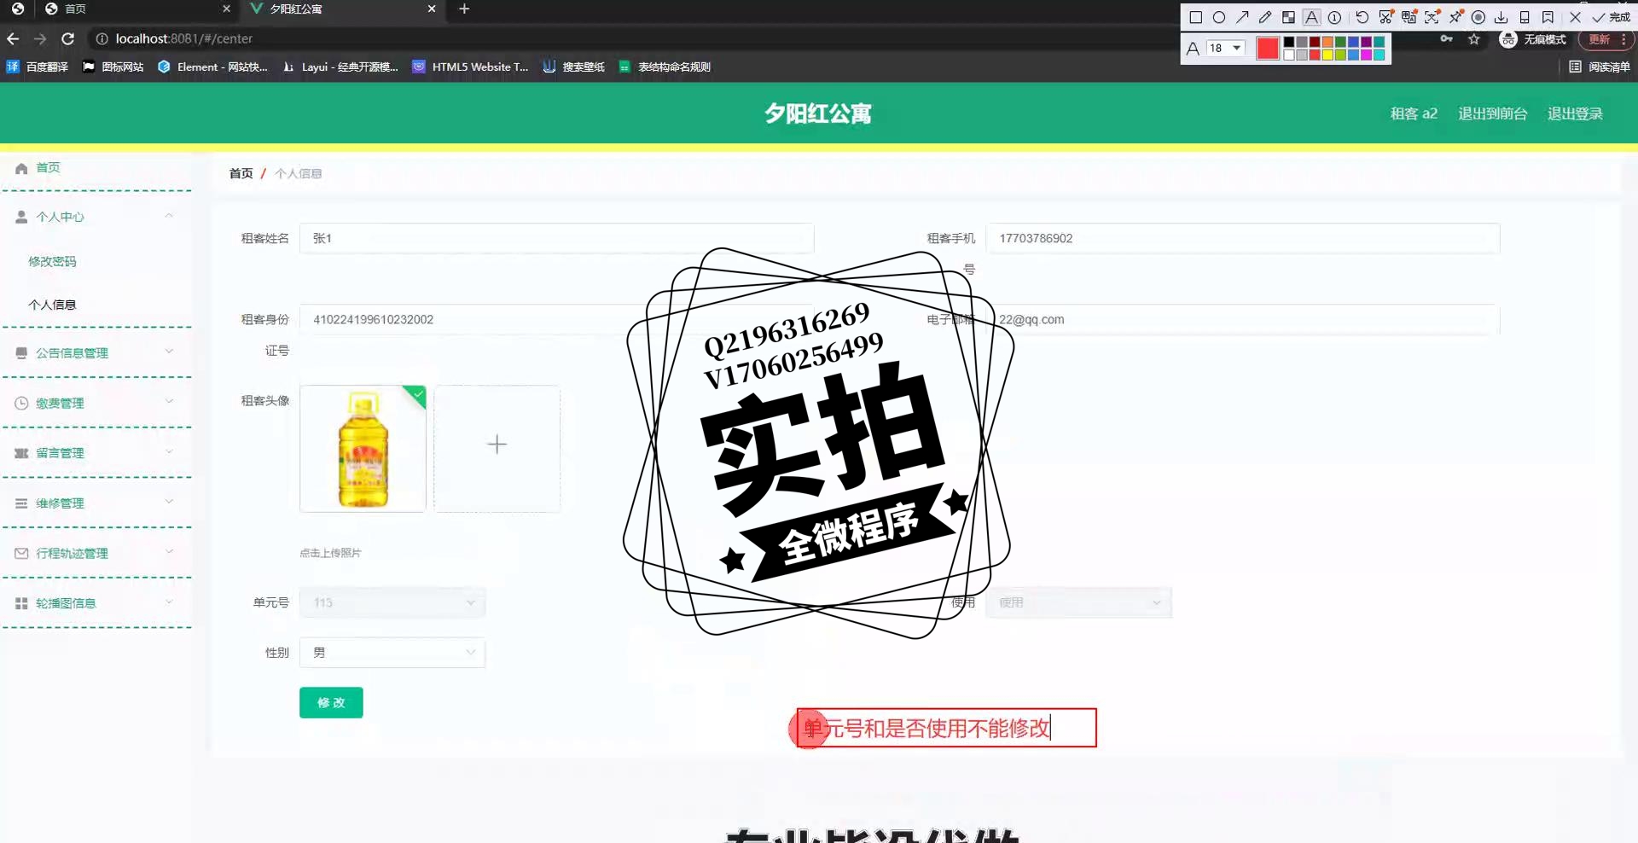The width and height of the screenshot is (1638, 843).
Task: Click the green 修改 button
Action: tap(331, 702)
